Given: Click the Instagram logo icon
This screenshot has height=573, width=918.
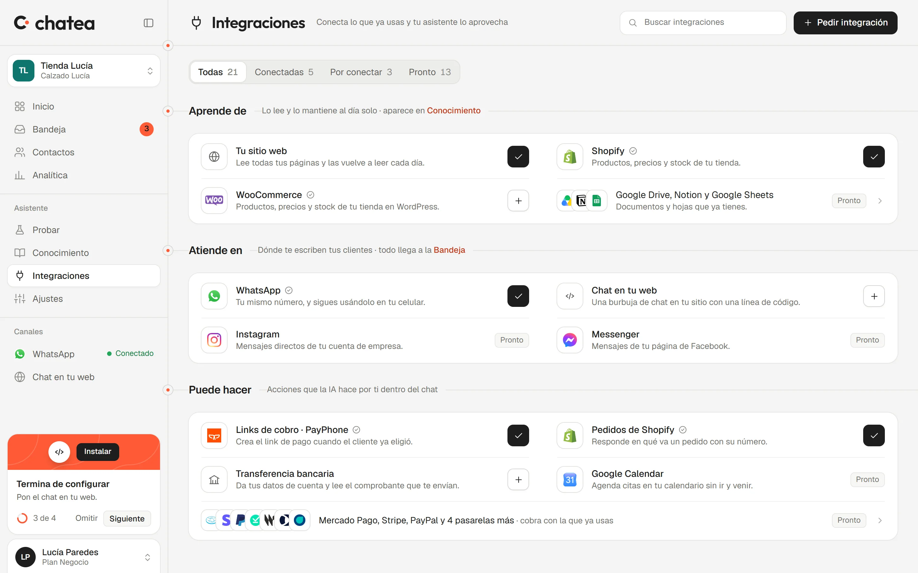Looking at the screenshot, I should tap(214, 340).
